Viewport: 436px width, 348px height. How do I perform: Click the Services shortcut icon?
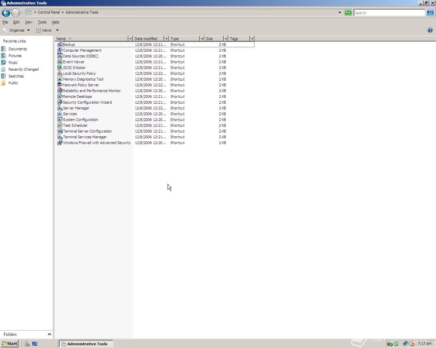point(60,114)
